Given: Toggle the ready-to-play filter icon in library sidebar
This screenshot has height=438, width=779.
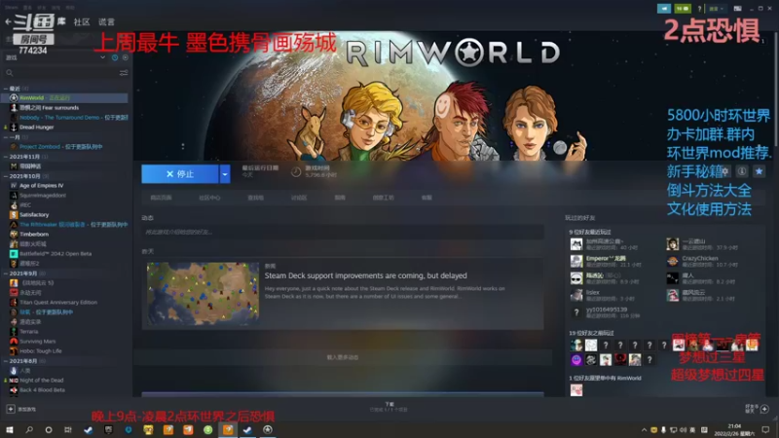Looking at the screenshot, I should (126, 57).
